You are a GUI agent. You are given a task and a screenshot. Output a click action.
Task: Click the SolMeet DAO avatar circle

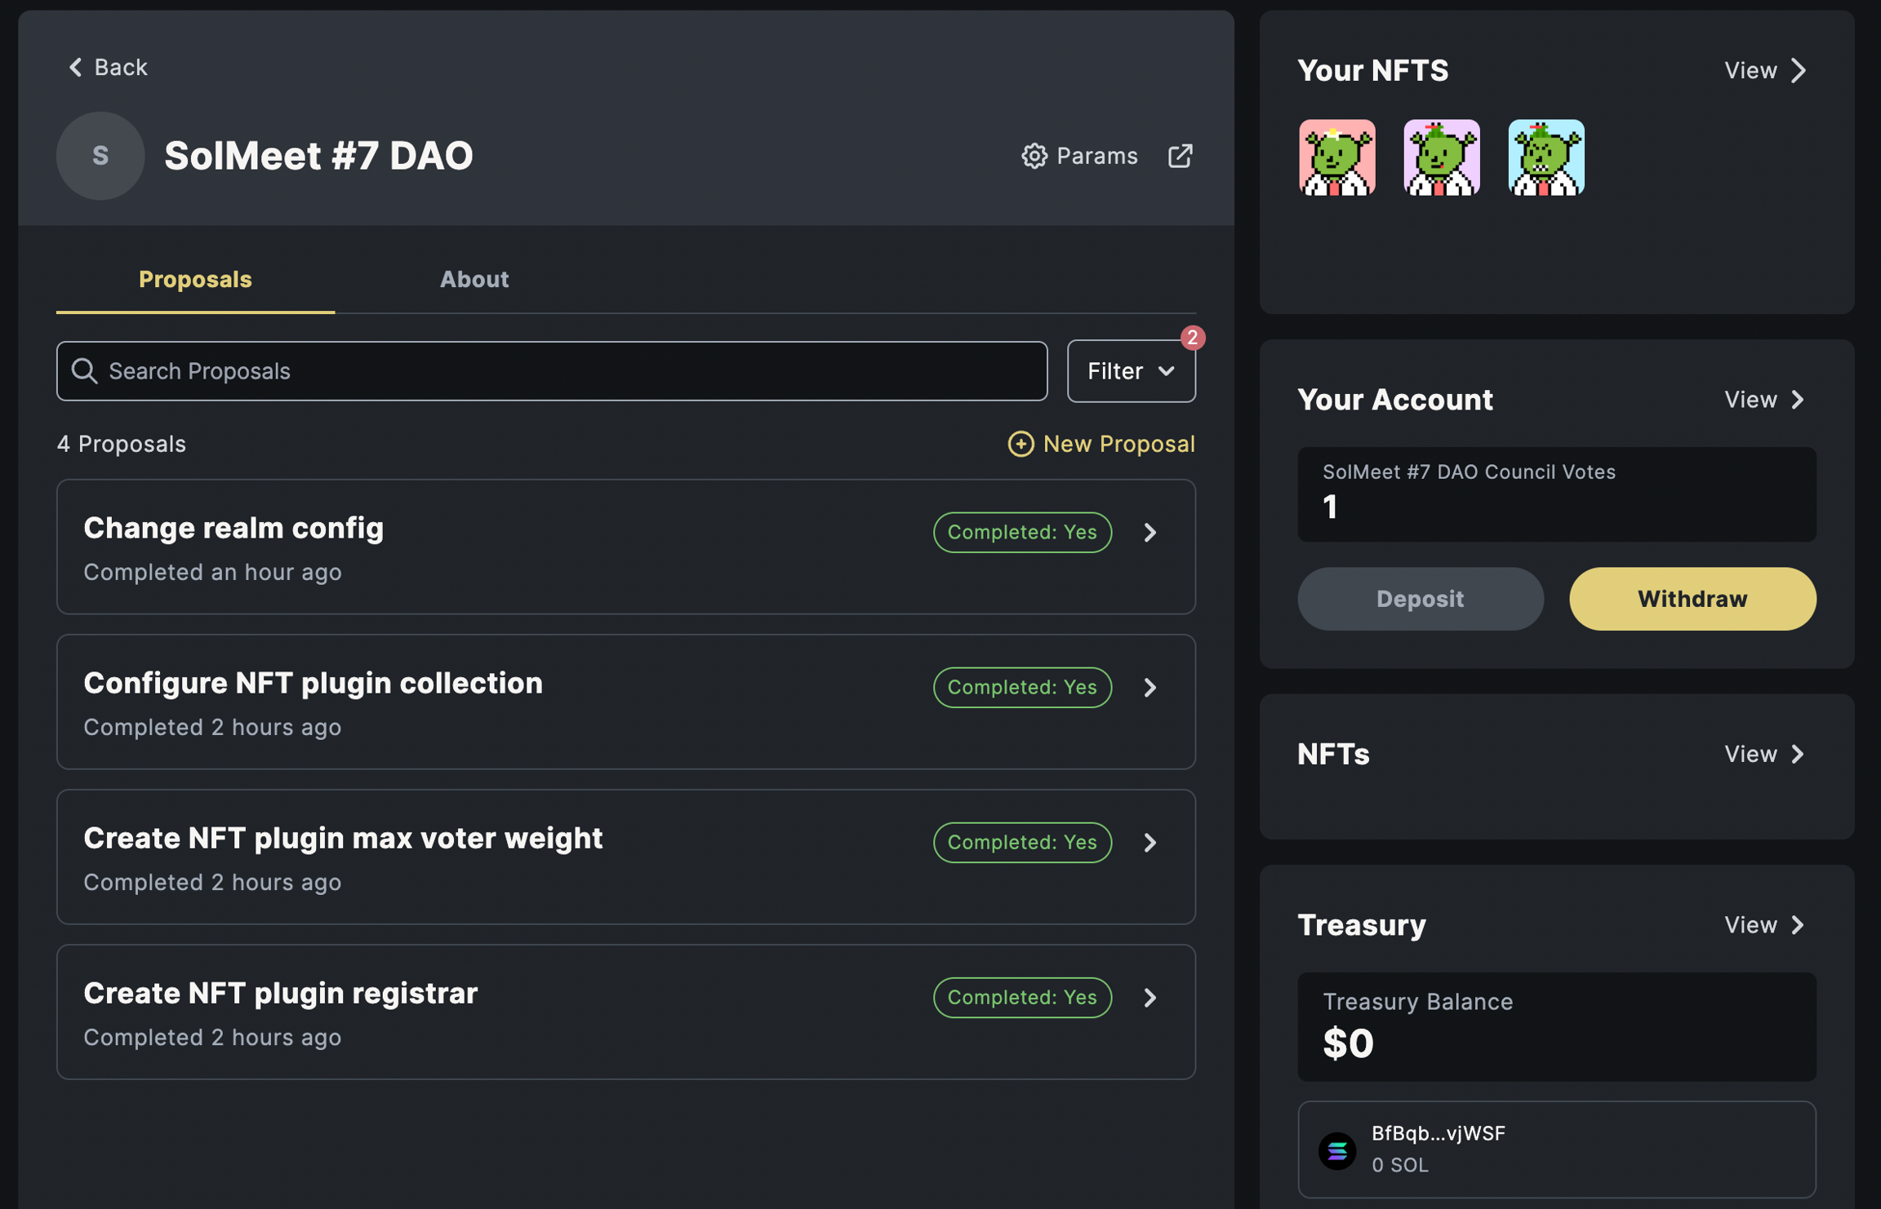[x=100, y=156]
